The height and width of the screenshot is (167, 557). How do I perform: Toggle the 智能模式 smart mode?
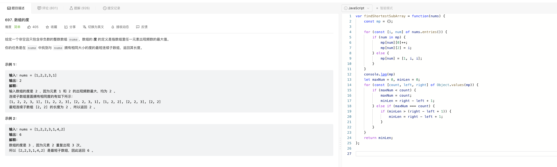click(385, 8)
